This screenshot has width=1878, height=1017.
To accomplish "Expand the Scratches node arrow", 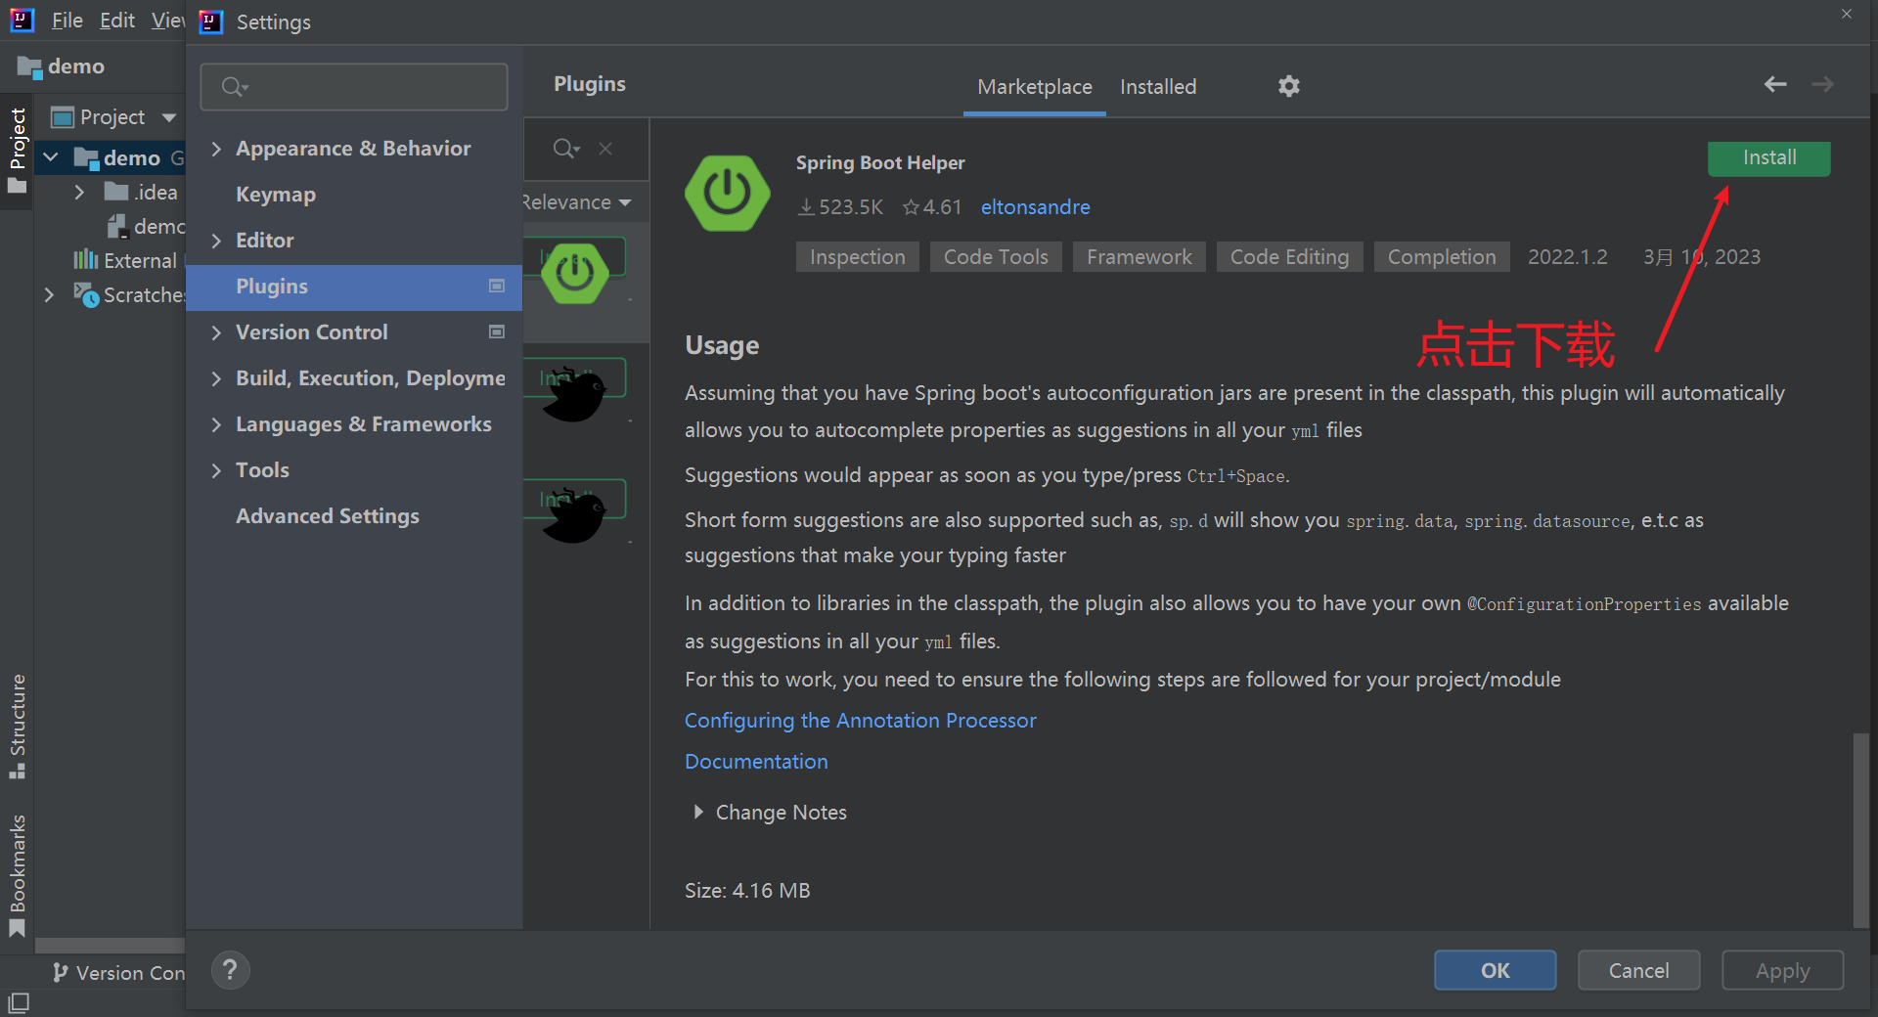I will coord(49,294).
